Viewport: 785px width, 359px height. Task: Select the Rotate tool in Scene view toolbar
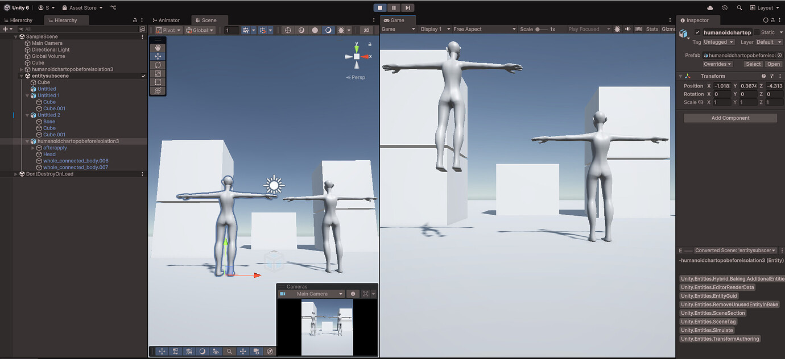click(x=158, y=65)
